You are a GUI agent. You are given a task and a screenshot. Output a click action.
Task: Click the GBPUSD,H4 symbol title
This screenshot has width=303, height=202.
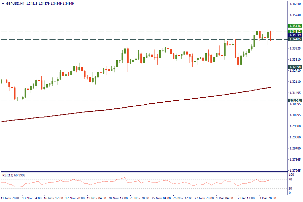[15, 3]
